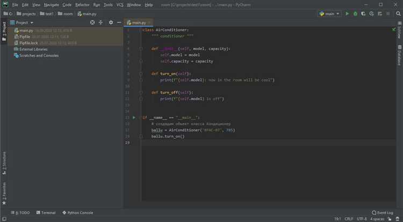Click the PyCharm logo icon in title bar
The width and height of the screenshot is (403, 222).
click(x=5, y=5)
